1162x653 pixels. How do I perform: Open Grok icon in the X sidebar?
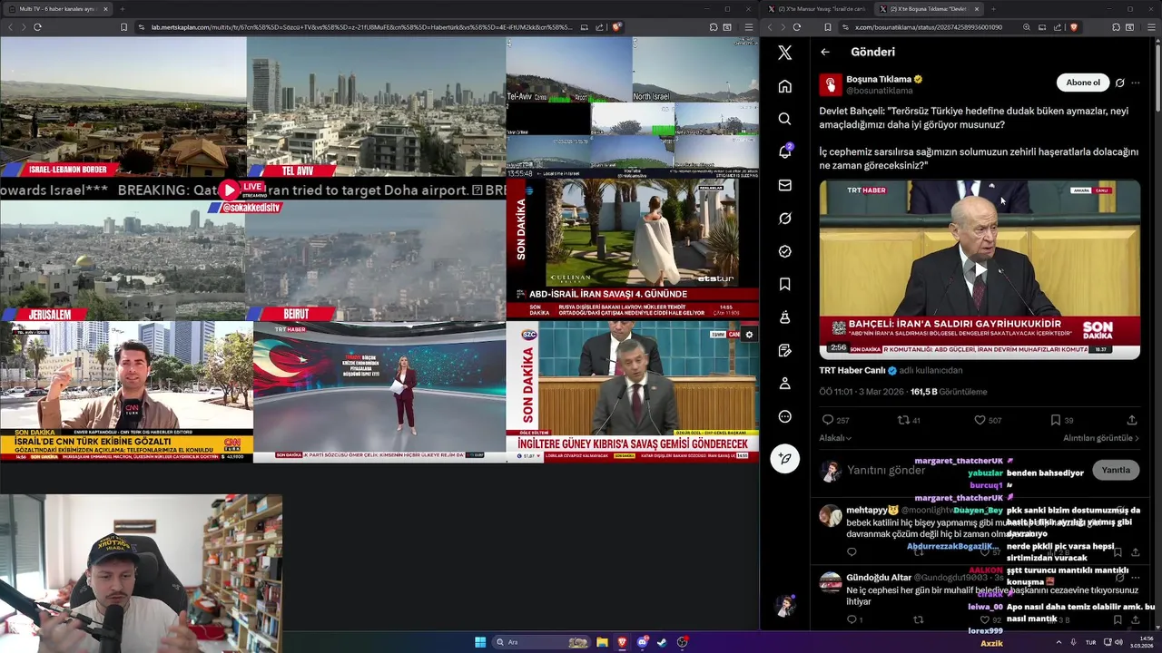[x=784, y=218]
